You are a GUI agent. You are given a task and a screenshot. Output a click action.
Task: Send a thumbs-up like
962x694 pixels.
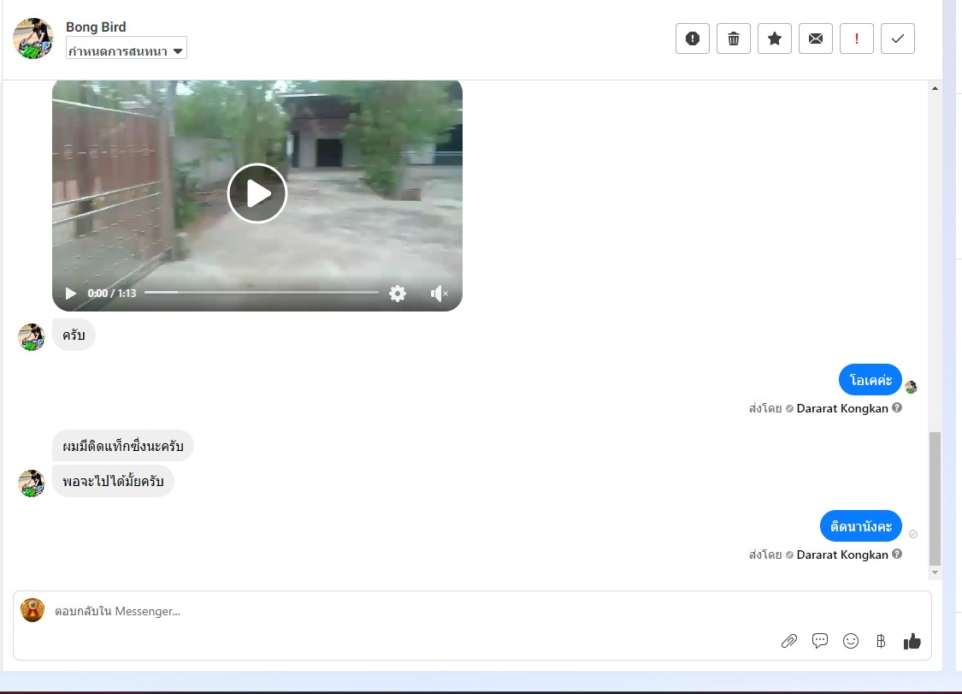point(912,641)
